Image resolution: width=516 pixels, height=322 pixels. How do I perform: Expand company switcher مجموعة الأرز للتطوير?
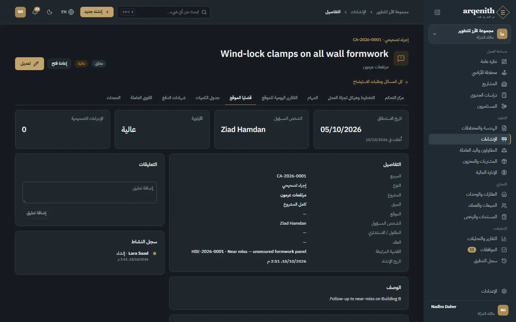click(x=469, y=34)
